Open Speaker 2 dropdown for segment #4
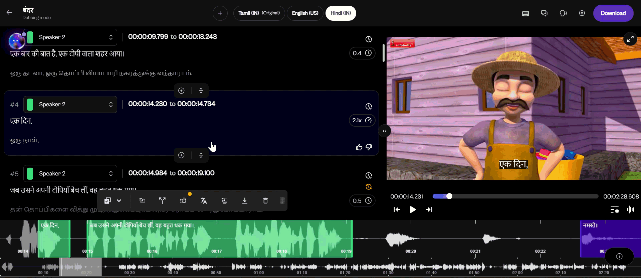Screen dimensions: 641x278 click(70, 105)
